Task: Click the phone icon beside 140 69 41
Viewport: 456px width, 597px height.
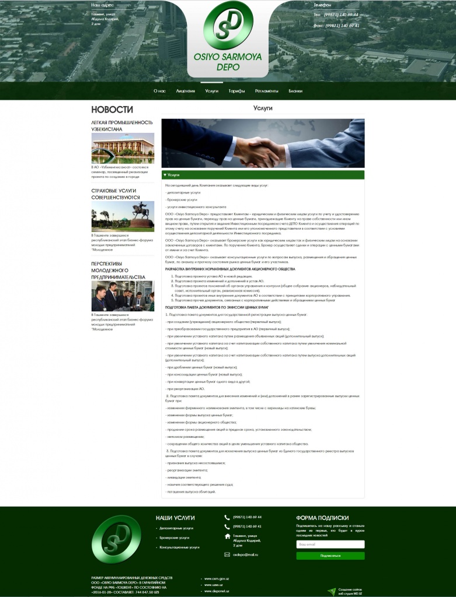Action: point(227,526)
